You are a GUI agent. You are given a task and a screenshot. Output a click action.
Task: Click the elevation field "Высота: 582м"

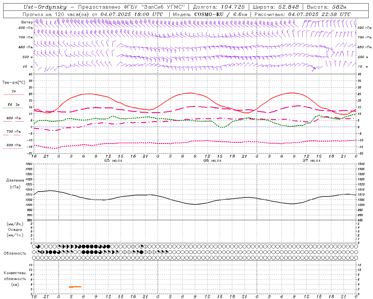[326, 7]
